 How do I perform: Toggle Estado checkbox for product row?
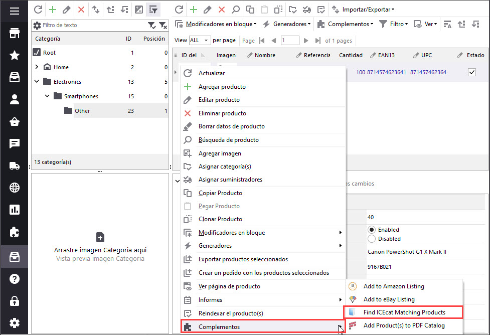click(x=472, y=72)
